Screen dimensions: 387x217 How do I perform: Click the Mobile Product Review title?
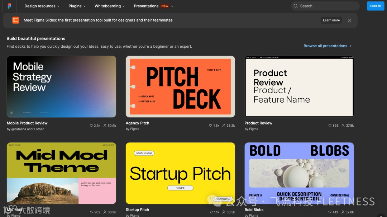tap(27, 123)
